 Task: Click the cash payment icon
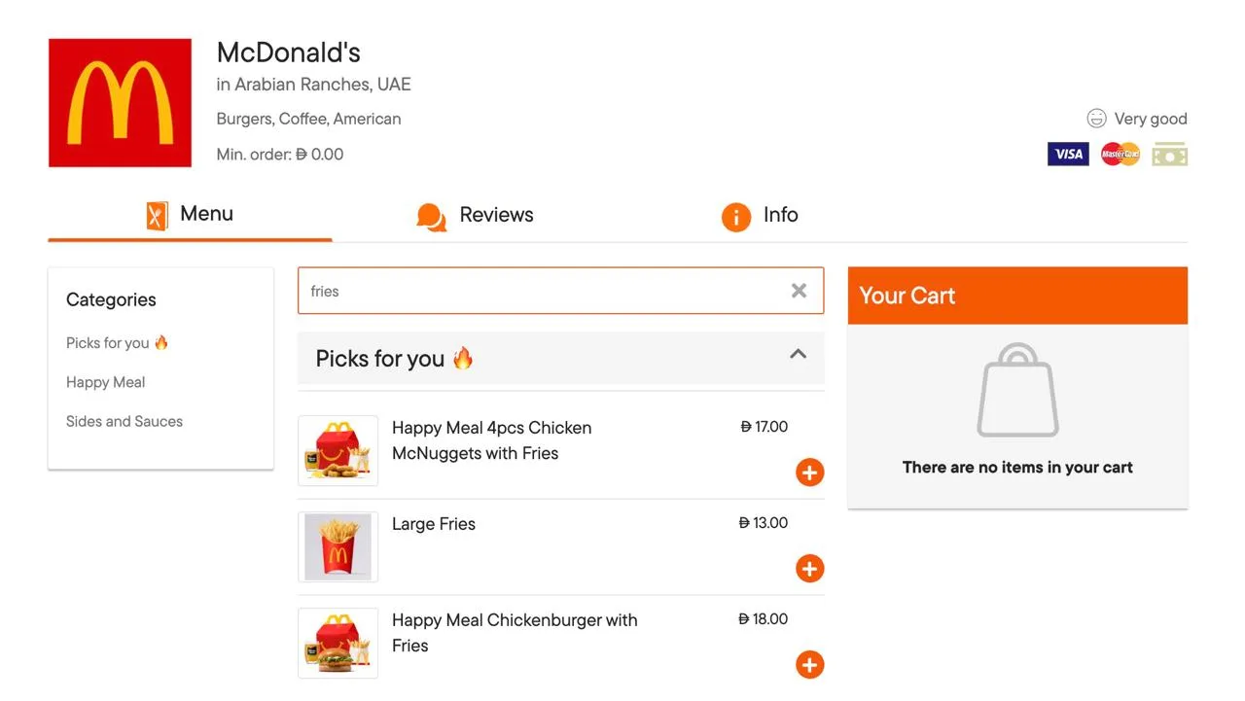pyautogui.click(x=1170, y=154)
